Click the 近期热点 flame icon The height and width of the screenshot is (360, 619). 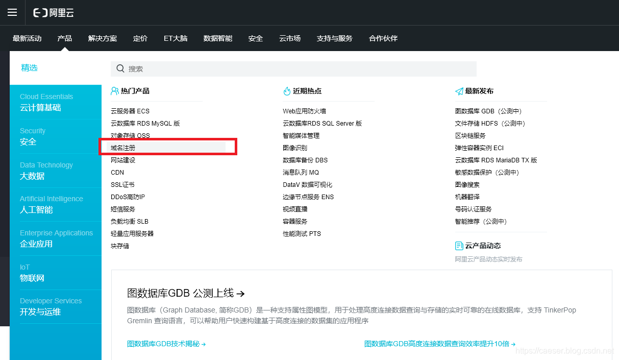287,91
